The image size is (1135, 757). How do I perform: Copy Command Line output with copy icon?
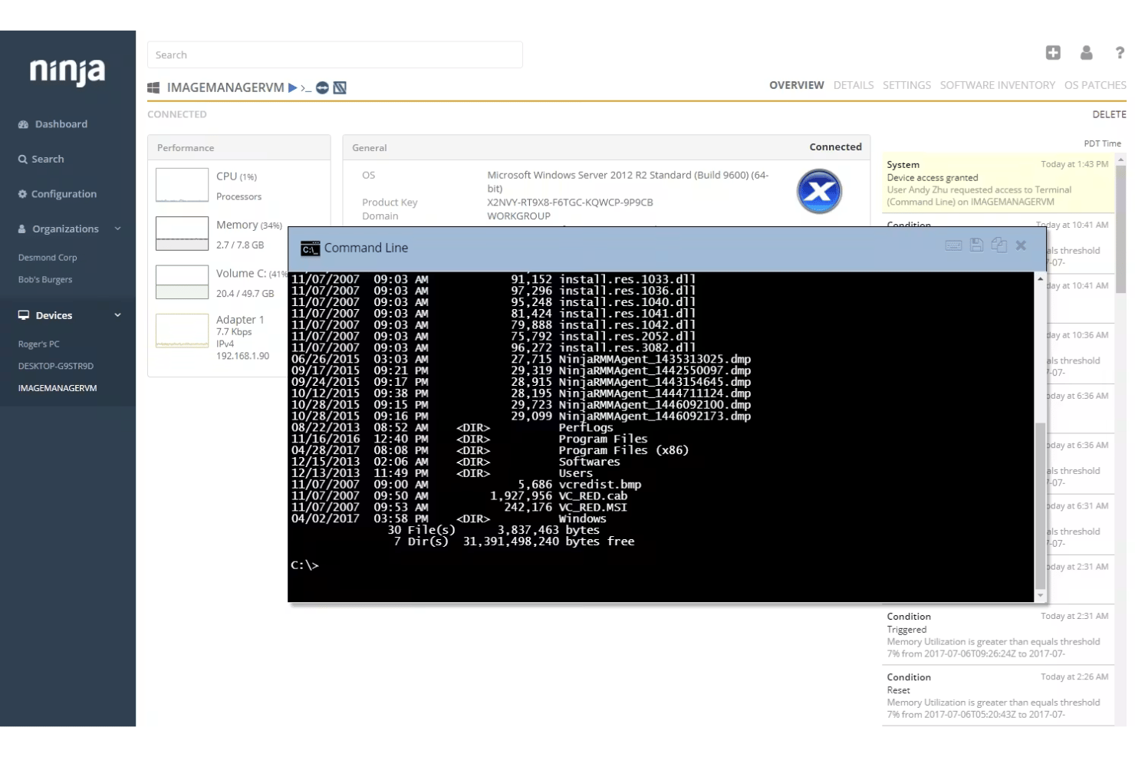click(x=998, y=245)
